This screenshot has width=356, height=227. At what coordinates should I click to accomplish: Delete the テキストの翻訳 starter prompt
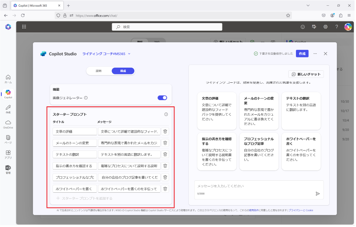pyautogui.click(x=165, y=154)
